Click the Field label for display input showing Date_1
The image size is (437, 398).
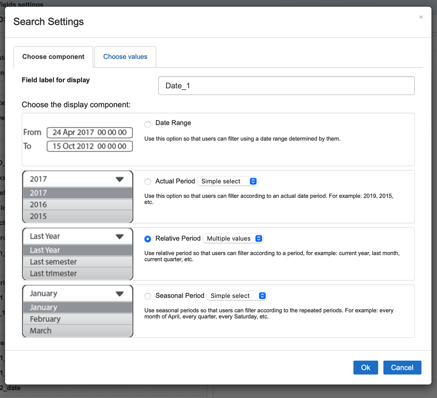(x=286, y=85)
